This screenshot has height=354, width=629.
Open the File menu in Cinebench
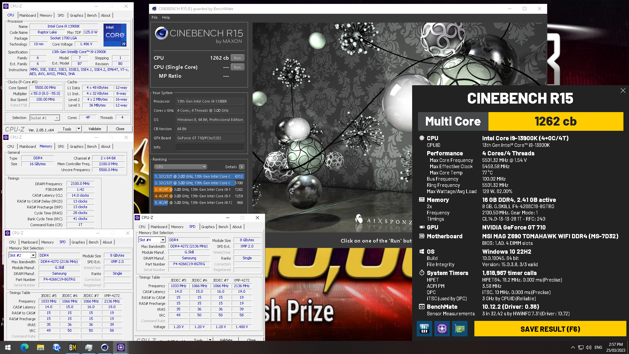point(155,17)
